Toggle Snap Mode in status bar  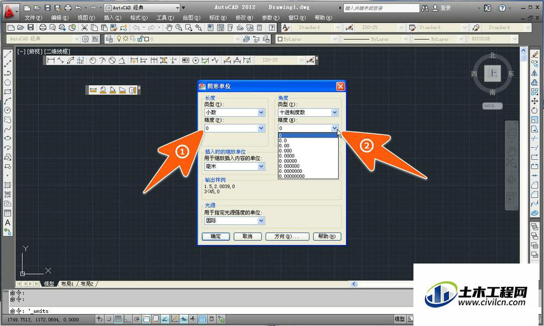coord(109,319)
